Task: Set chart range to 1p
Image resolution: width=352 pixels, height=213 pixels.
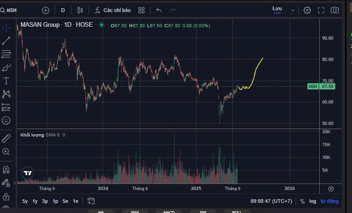Action: (55, 201)
